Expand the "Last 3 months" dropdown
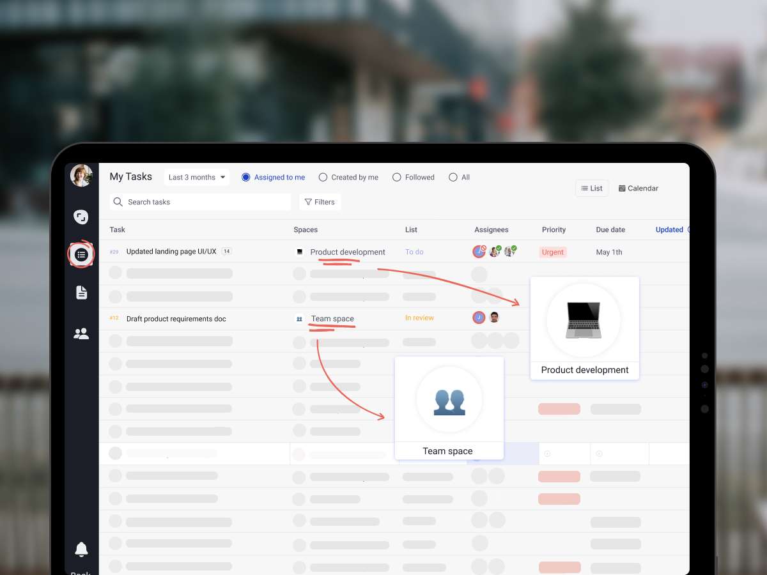767x575 pixels. pos(197,178)
